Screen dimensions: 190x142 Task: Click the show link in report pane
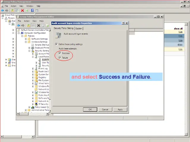point(180,44)
